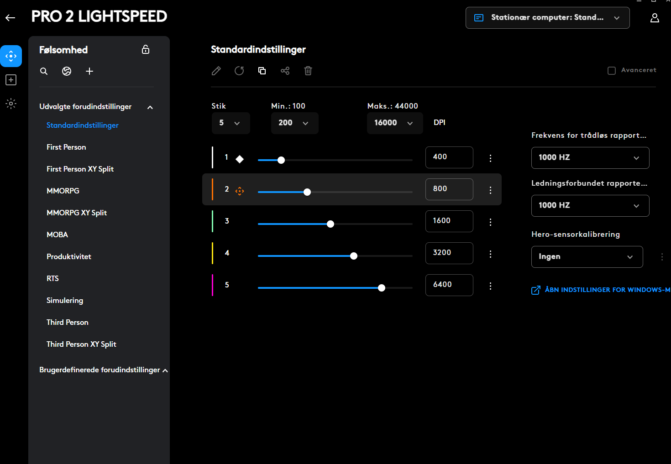Open options dots beside Hero-sensorkalibrering
Viewport: 671px width, 464px height.
tap(662, 257)
